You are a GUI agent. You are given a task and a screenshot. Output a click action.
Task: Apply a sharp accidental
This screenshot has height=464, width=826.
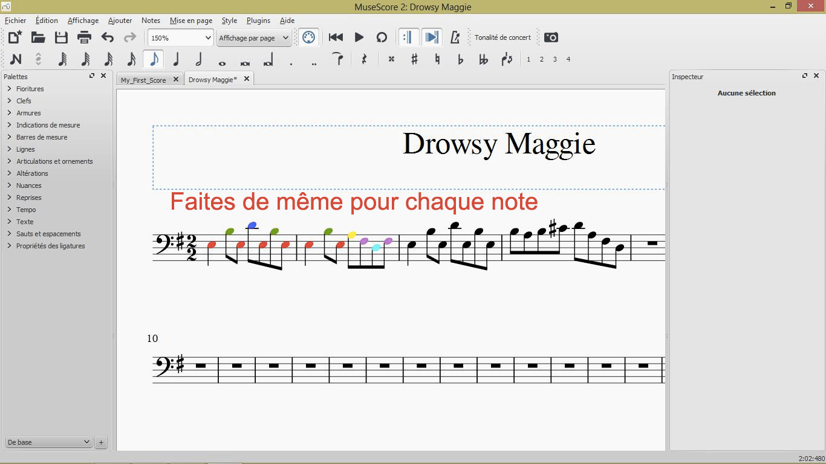pos(414,59)
